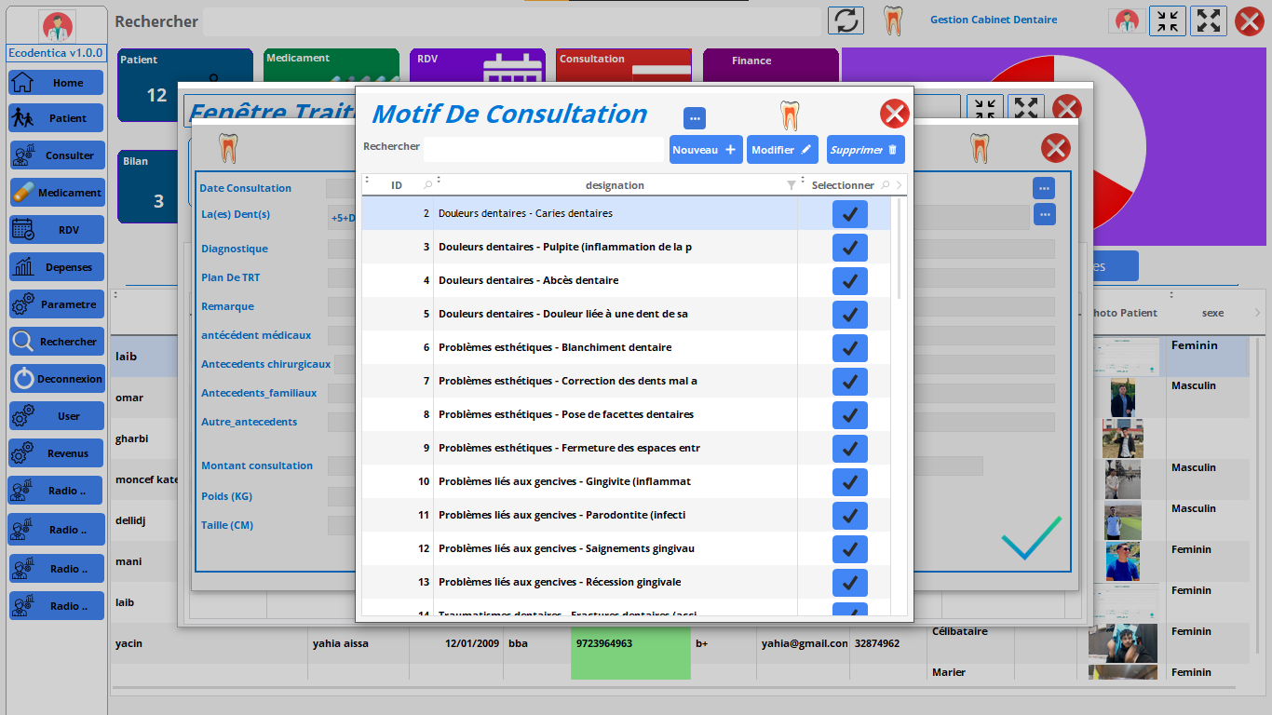Image resolution: width=1272 pixels, height=715 pixels.
Task: Open RDV in the left sidebar
Action: coord(57,230)
